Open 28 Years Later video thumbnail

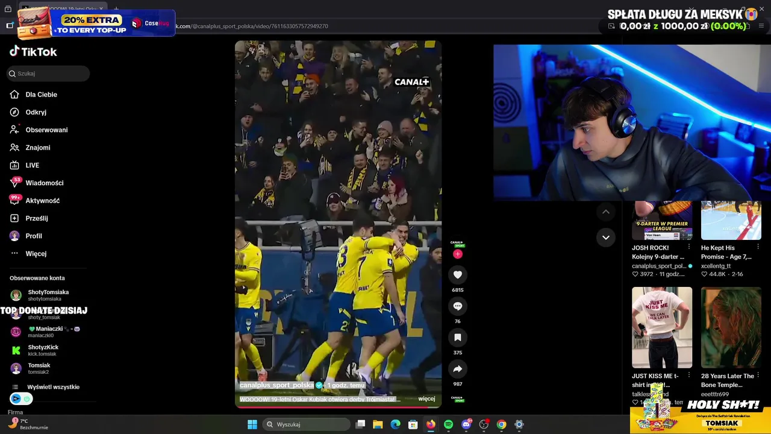pos(731,327)
